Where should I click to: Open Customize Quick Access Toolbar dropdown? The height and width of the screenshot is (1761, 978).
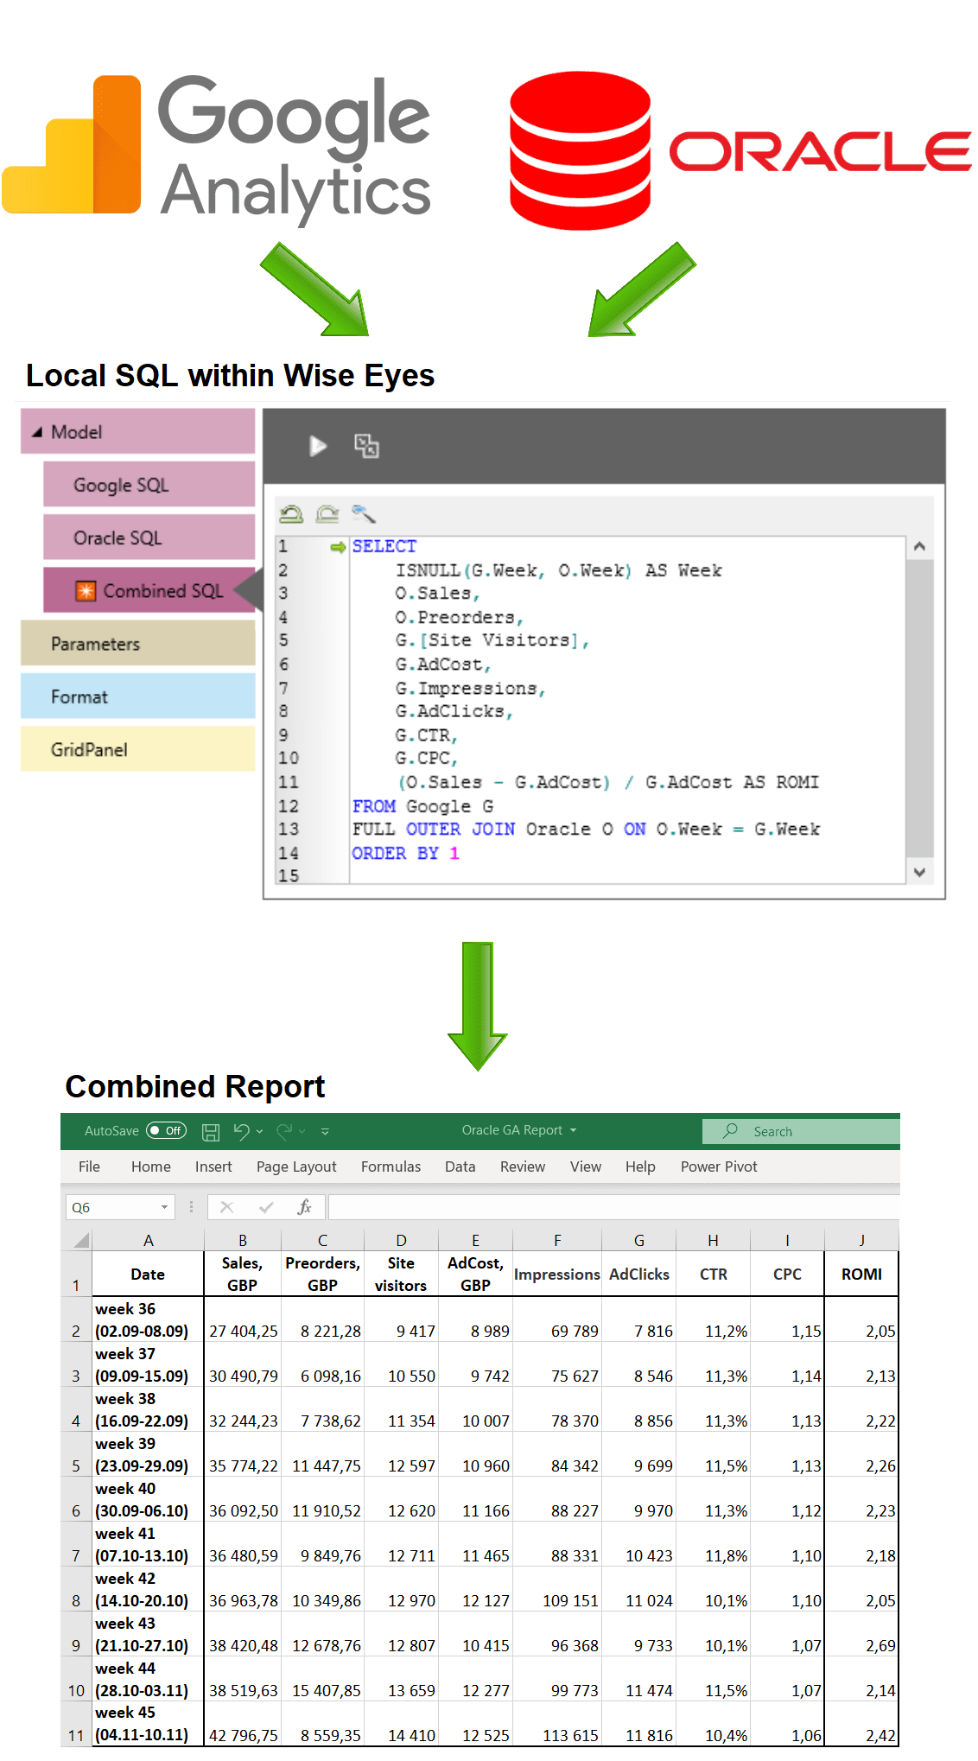[x=326, y=1131]
